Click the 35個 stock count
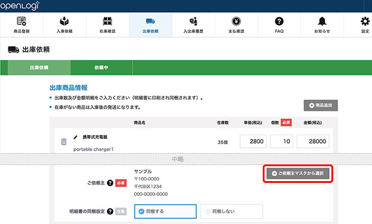This screenshot has height=224, width=372. coord(223,142)
